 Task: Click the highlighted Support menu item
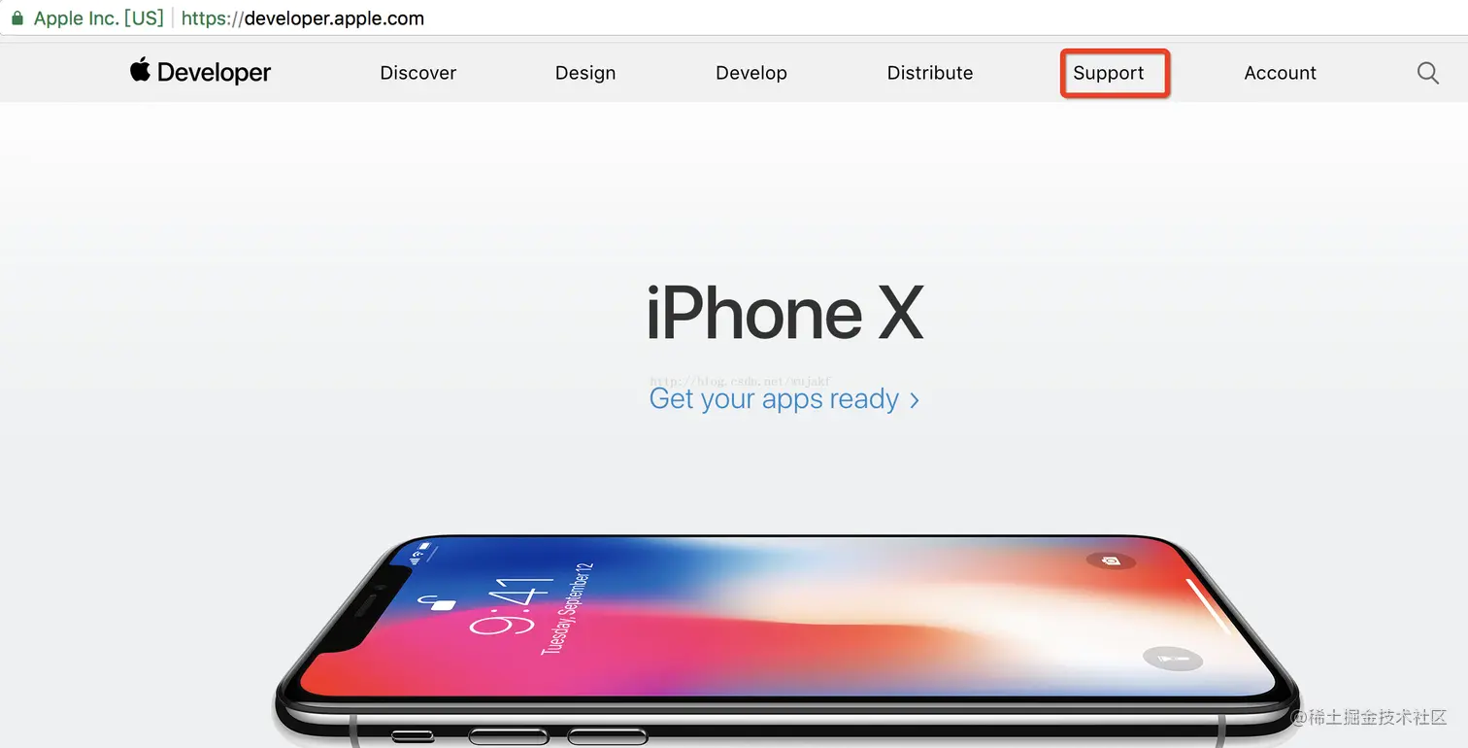point(1109,73)
